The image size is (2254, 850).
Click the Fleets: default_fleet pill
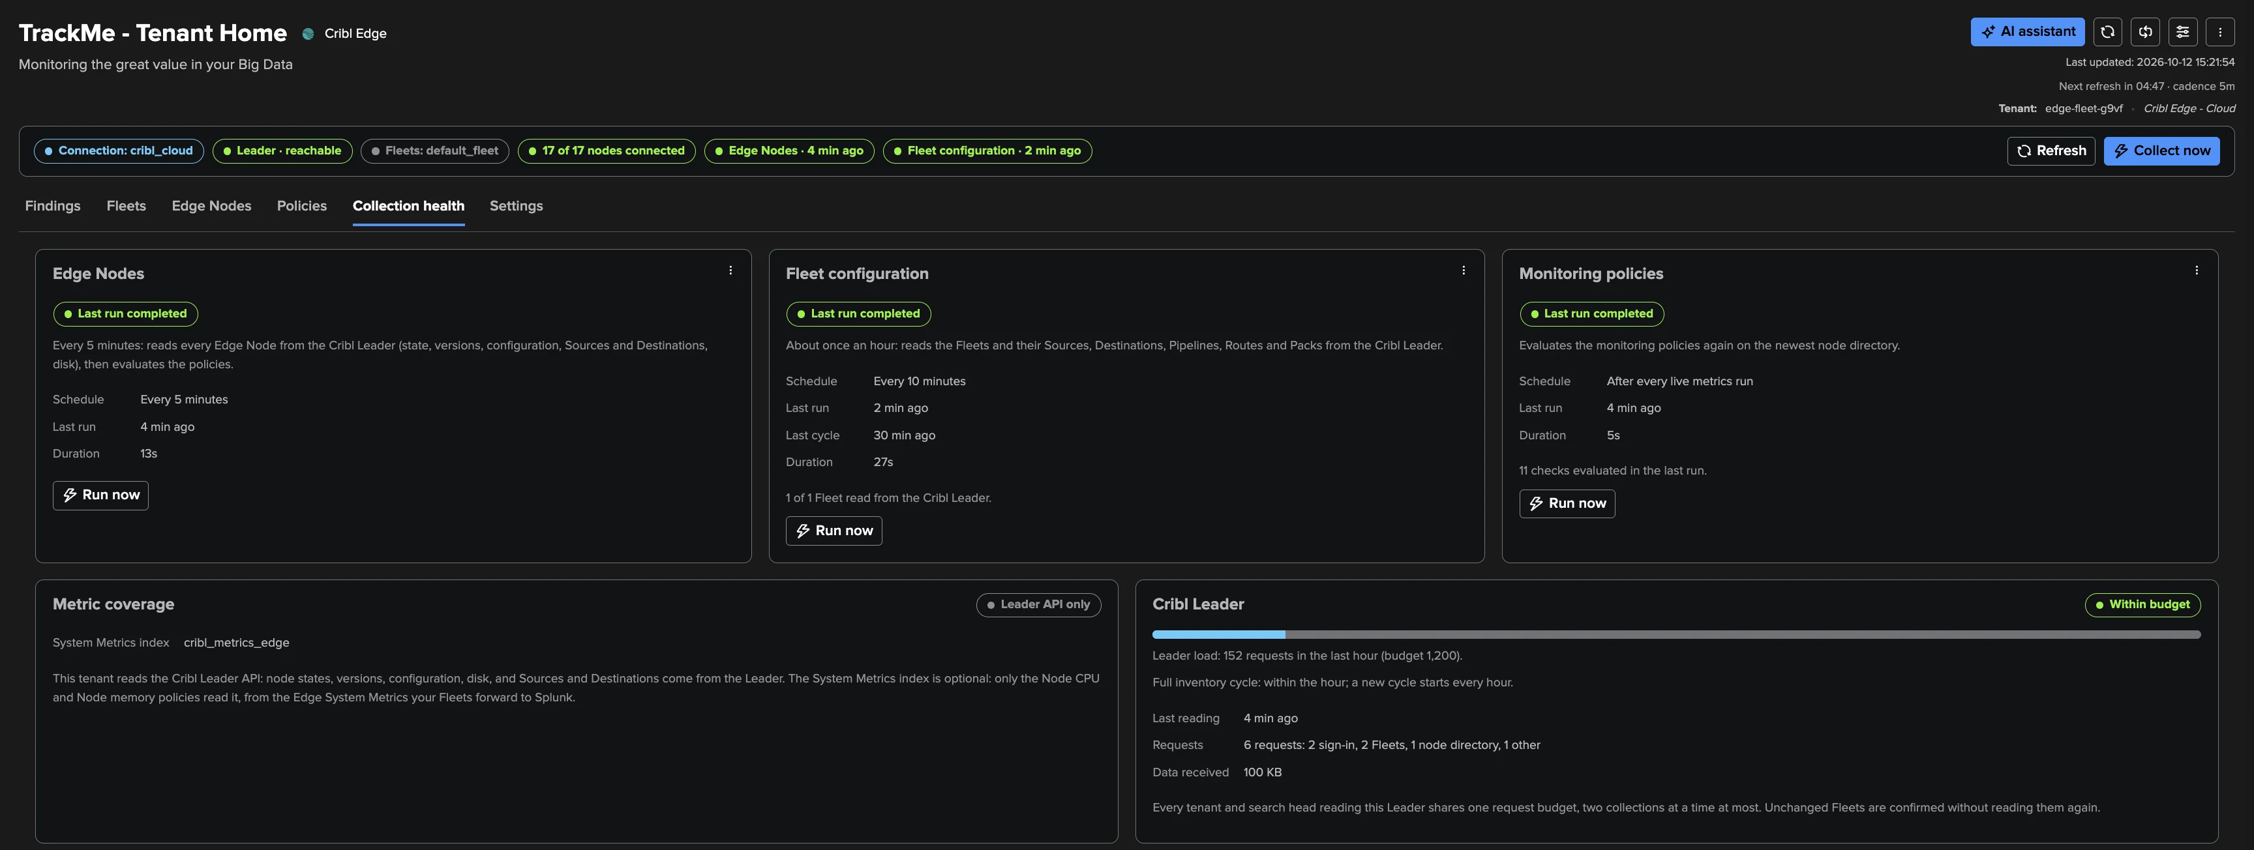point(435,151)
